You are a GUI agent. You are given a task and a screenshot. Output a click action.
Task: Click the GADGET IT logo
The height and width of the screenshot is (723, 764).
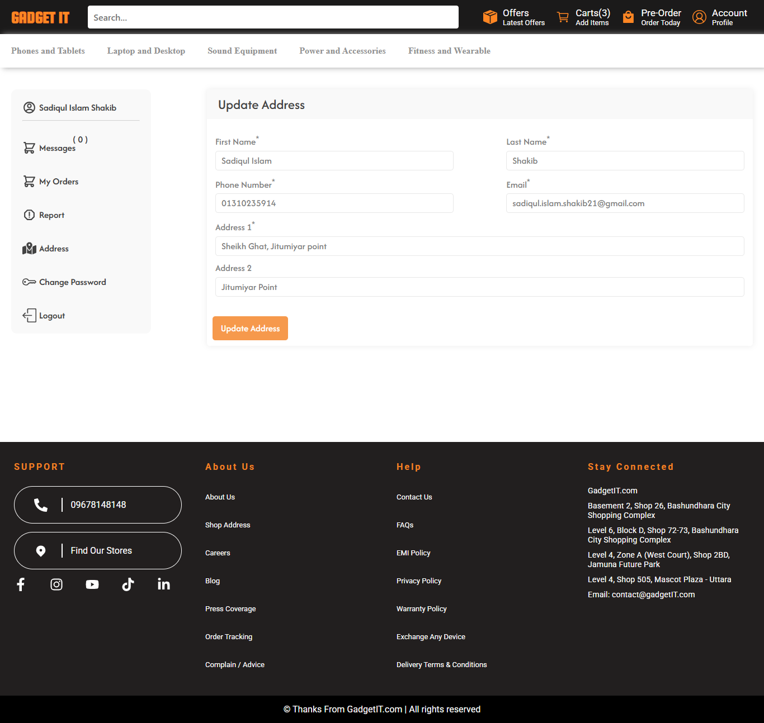pyautogui.click(x=40, y=17)
